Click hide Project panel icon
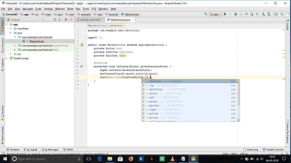Screen dimensions: 291x163 tap(72, 19)
